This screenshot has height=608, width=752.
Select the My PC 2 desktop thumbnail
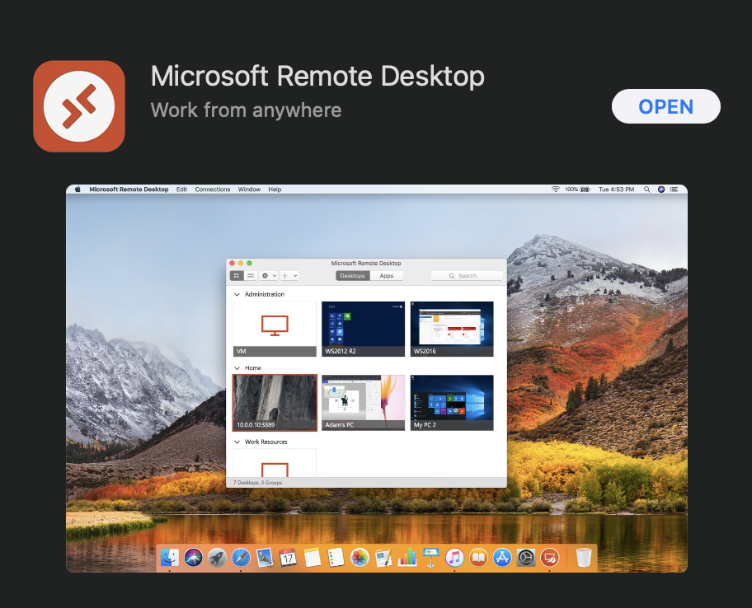pos(452,403)
